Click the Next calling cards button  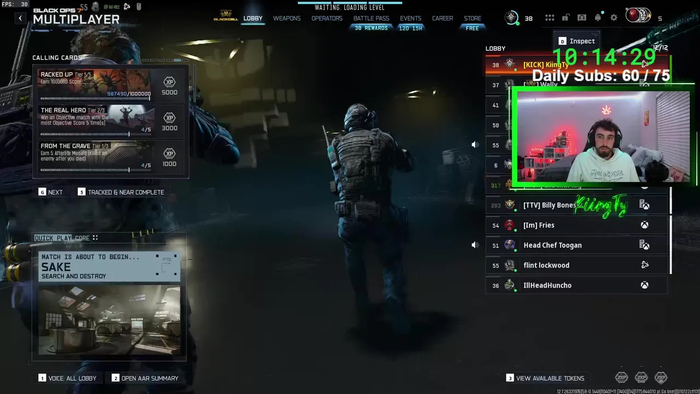pos(50,192)
